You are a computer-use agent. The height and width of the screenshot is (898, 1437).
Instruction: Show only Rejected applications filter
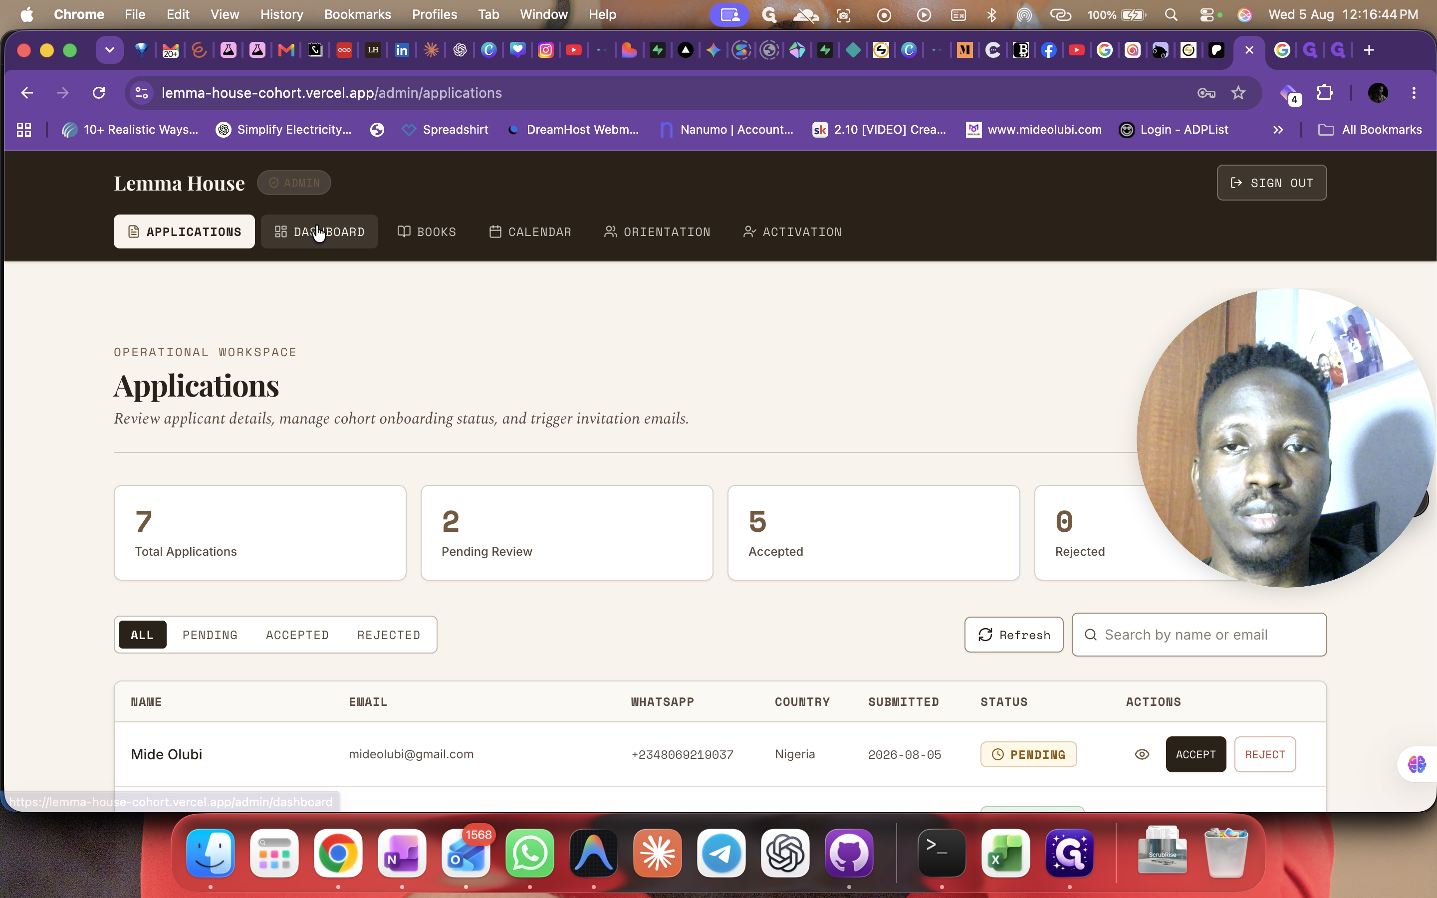point(389,635)
